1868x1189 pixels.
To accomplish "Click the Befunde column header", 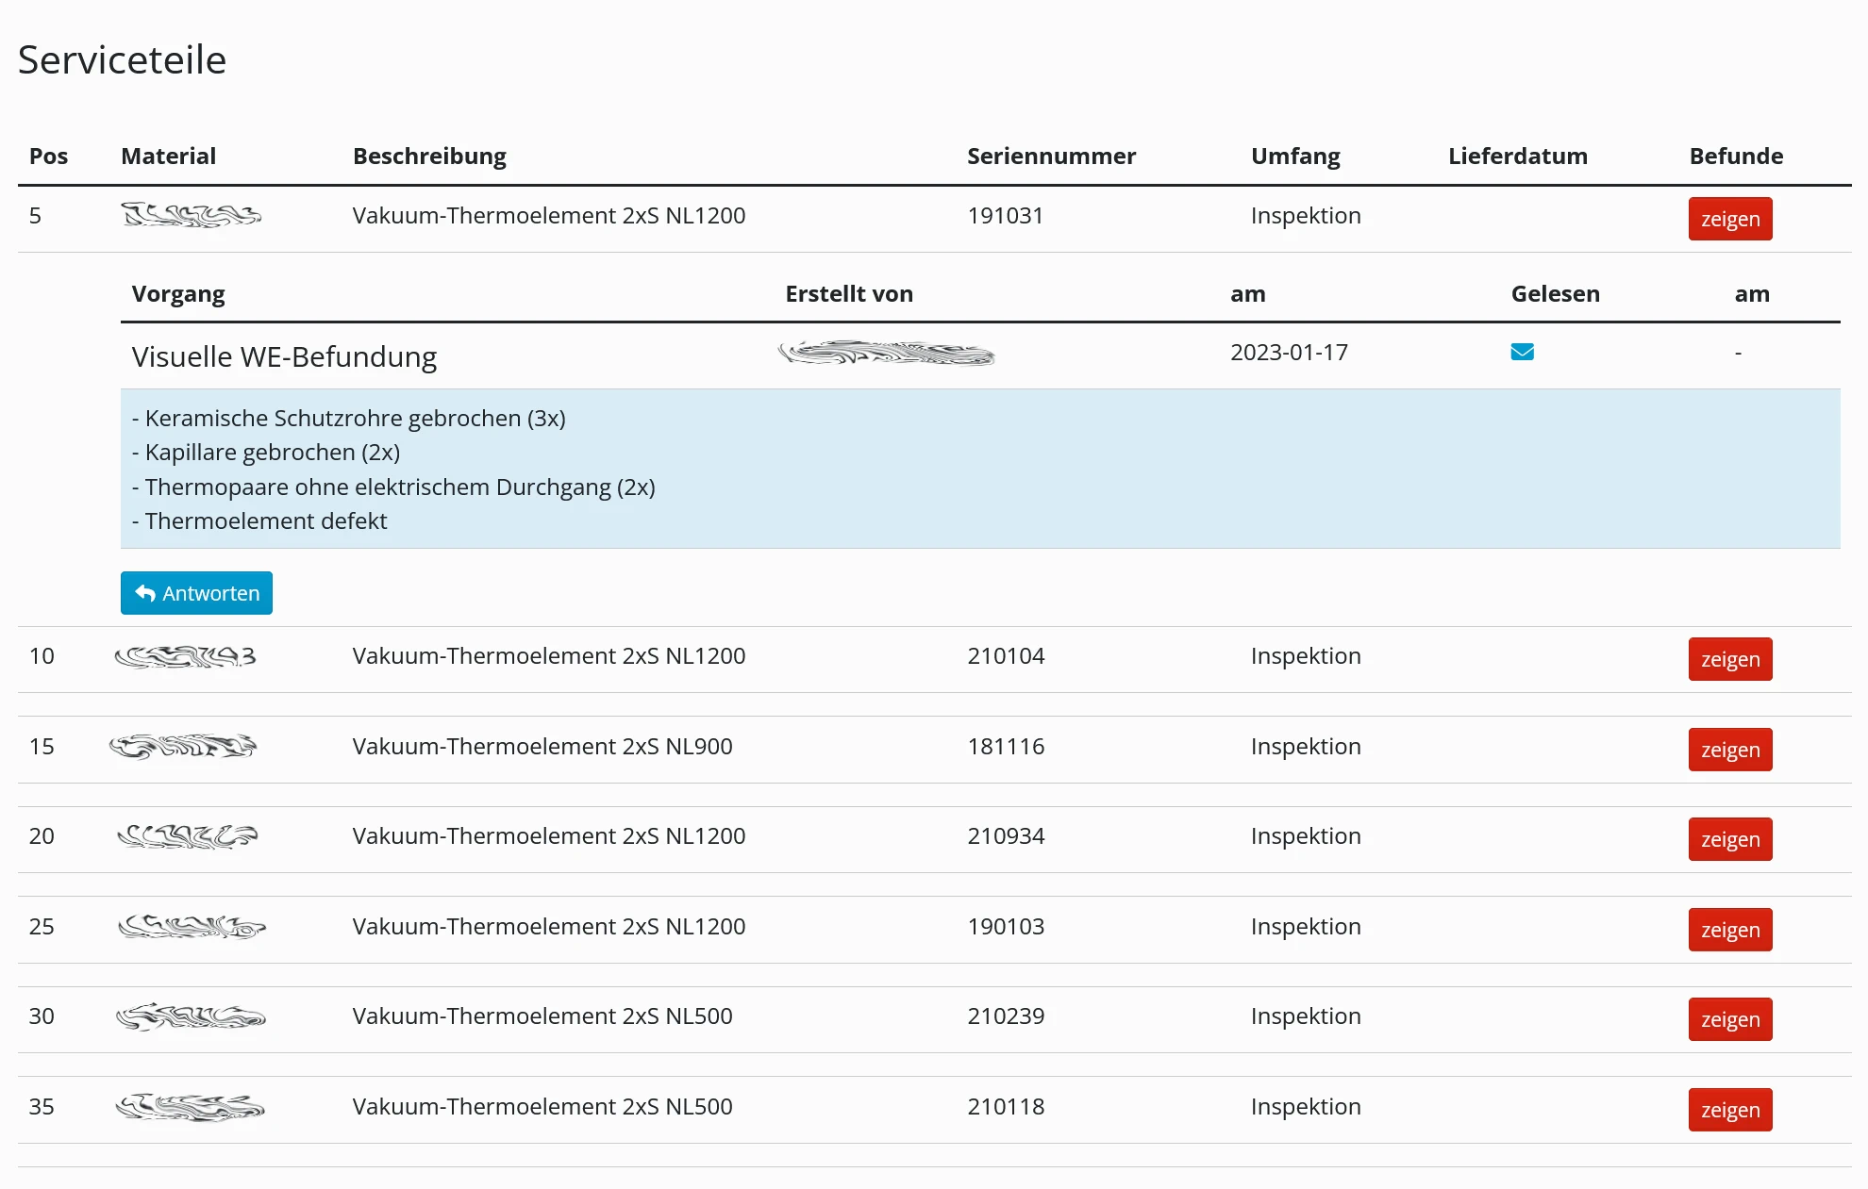I will pos(1736,156).
